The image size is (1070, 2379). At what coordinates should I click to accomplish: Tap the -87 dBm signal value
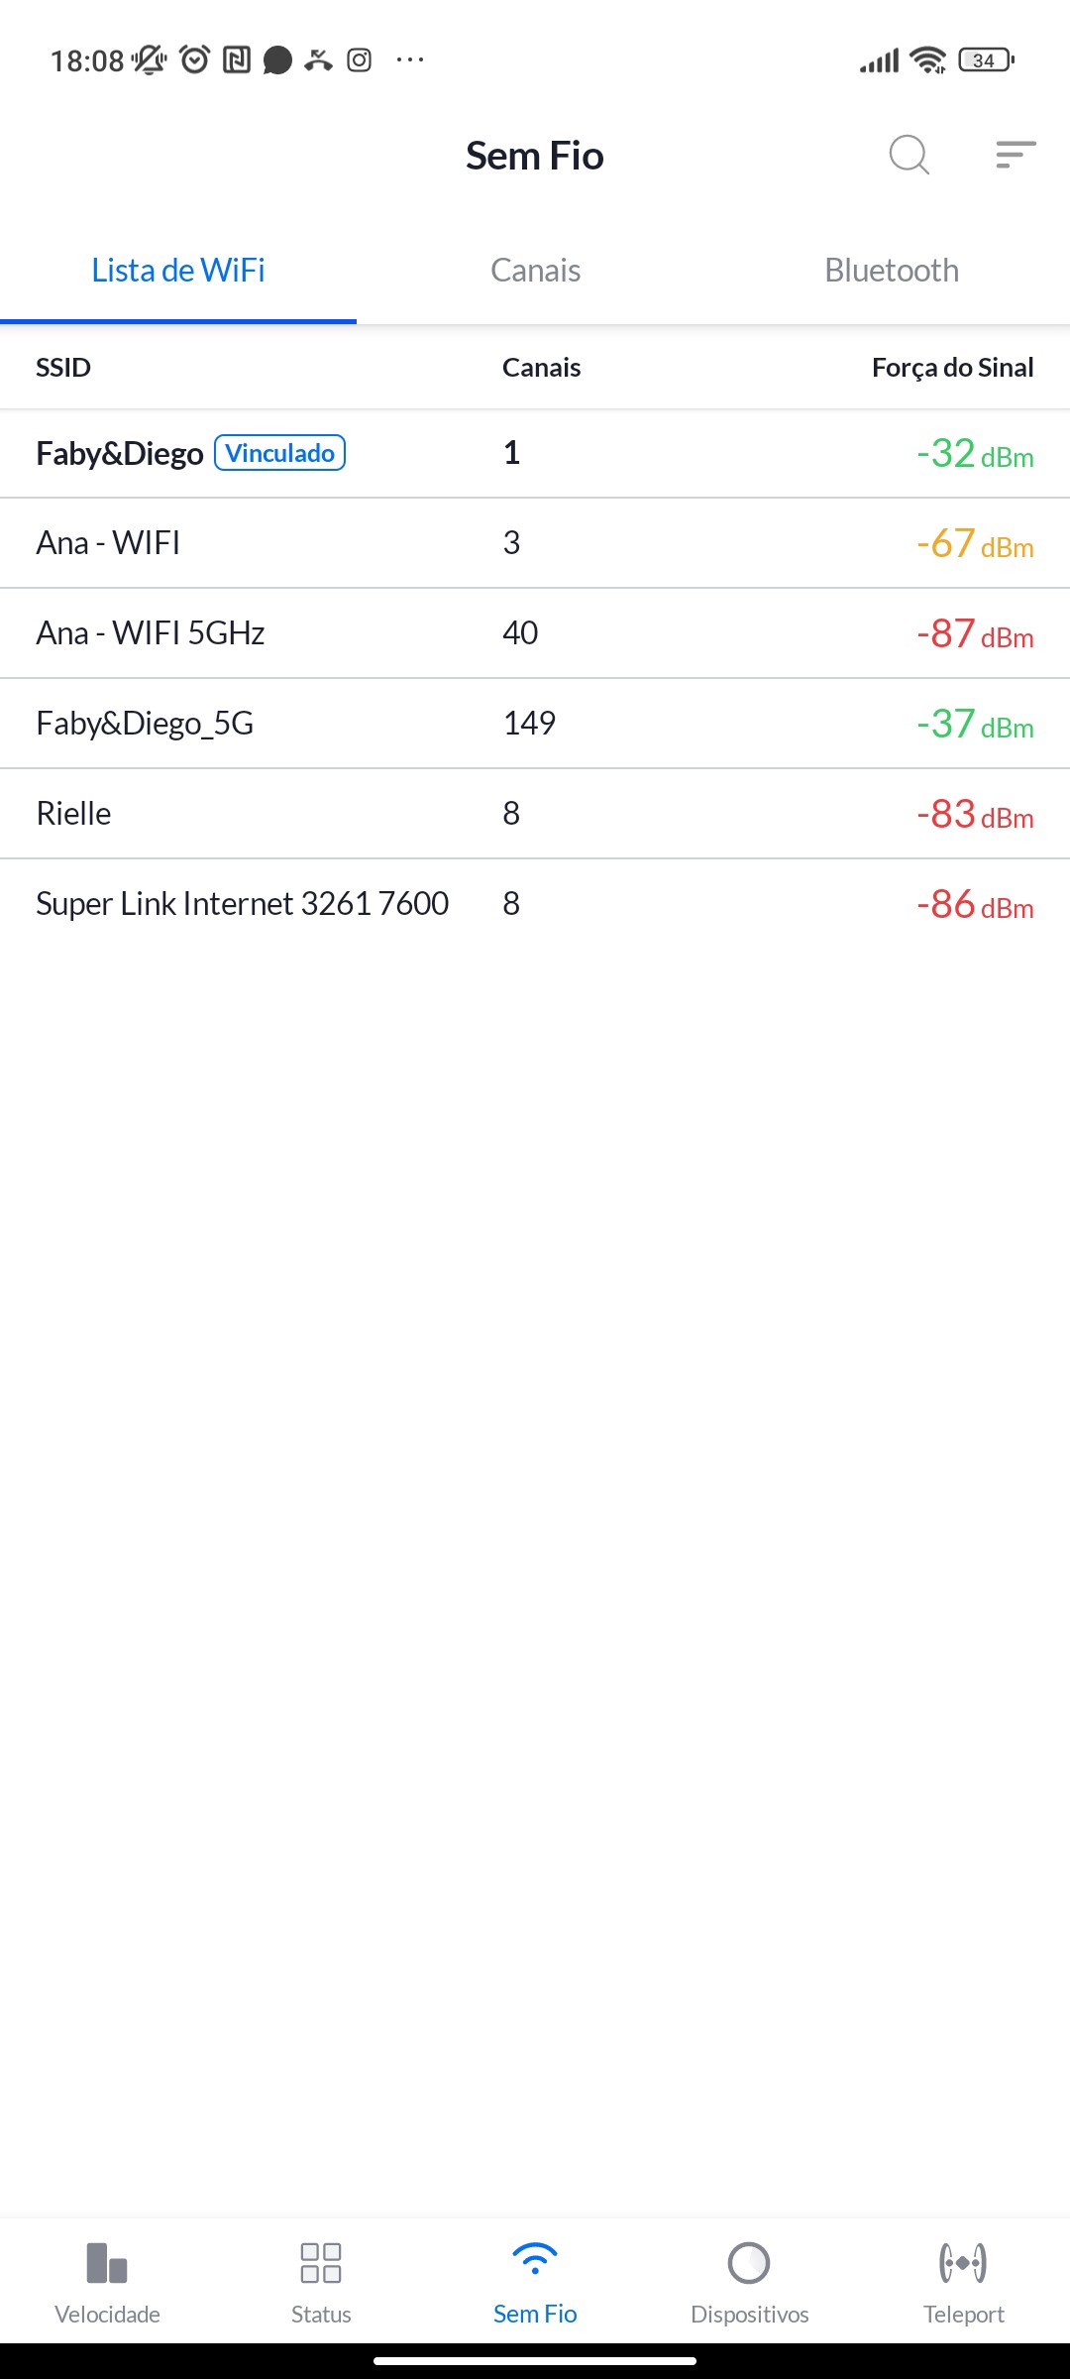pos(975,633)
